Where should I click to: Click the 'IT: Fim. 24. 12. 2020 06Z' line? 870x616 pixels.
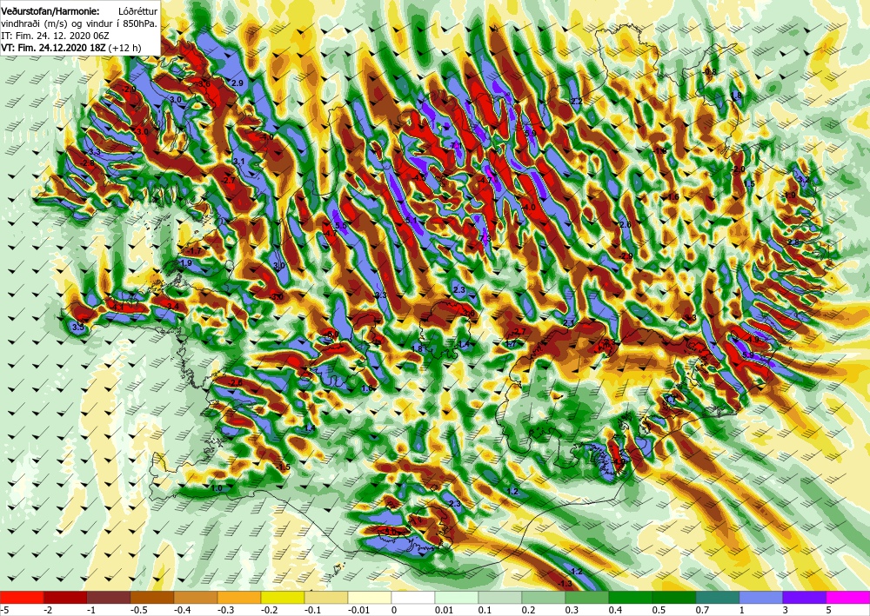tap(56, 36)
